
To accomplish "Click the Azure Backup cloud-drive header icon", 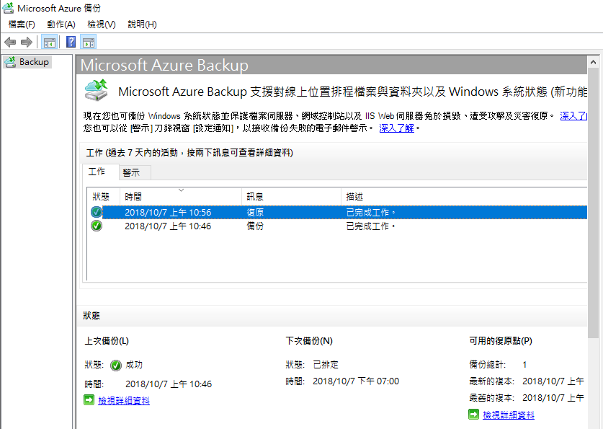I will pos(96,90).
